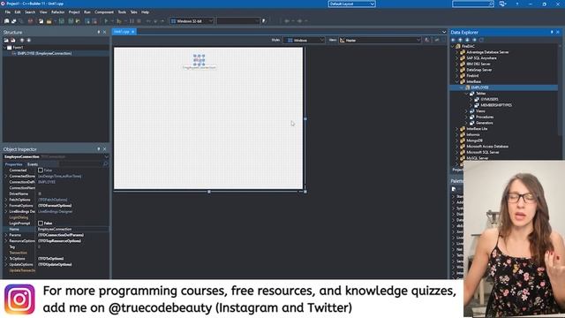Click the LiveBindings Designer link value
565x318 pixels.
coord(56,212)
